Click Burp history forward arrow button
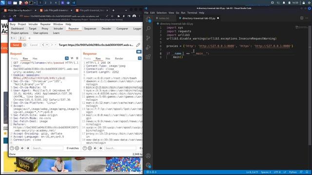Image resolution: width=312 pixels, height=175 pixels. tap(52, 45)
